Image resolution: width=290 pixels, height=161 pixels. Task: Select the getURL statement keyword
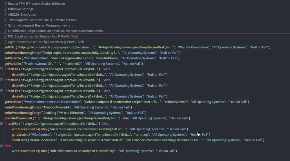pyautogui.click(x=10, y=47)
